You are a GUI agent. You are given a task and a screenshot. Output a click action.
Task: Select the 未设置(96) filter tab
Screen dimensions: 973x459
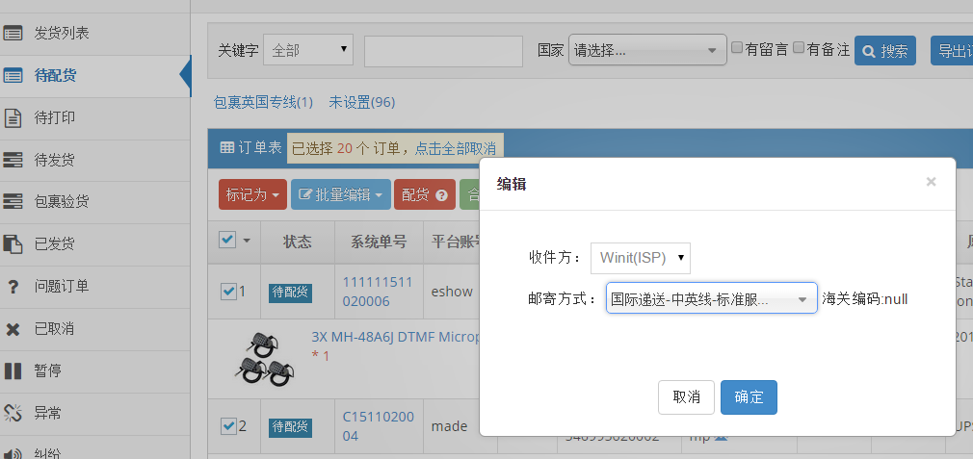361,102
